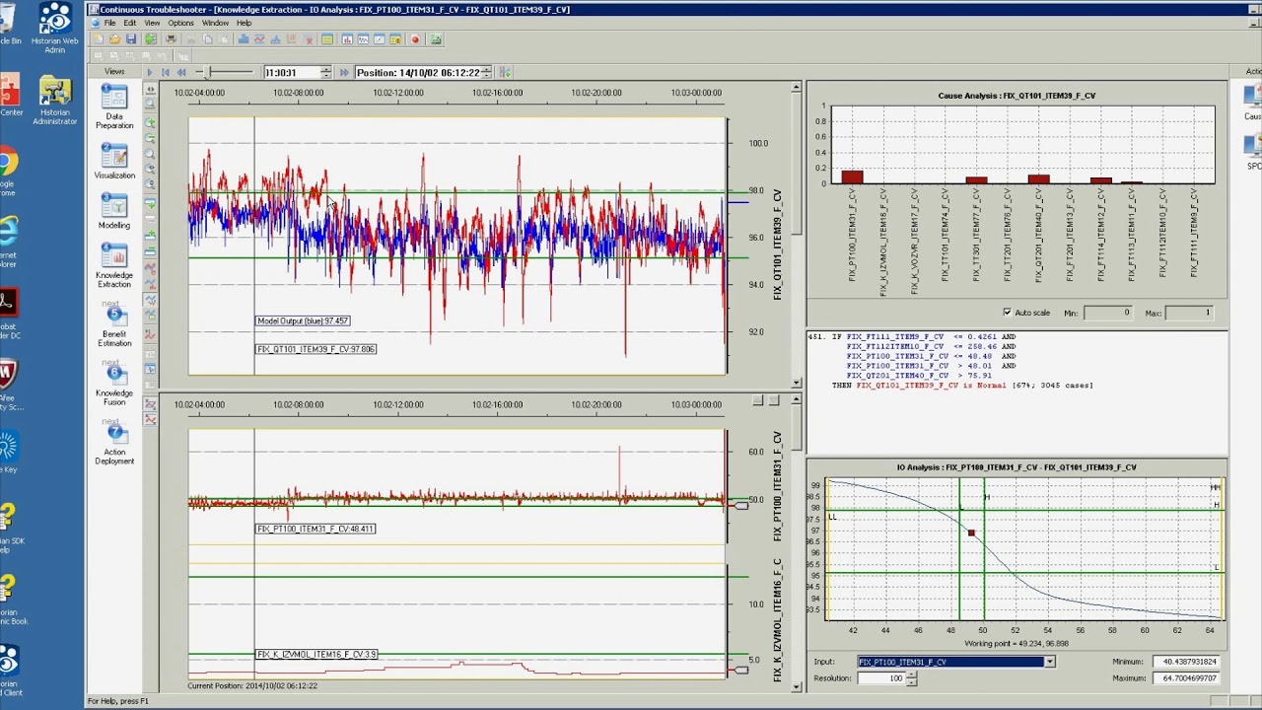Toggle the Auto scale checkbox
Viewport: 1262px width, 710px height.
coord(1008,313)
